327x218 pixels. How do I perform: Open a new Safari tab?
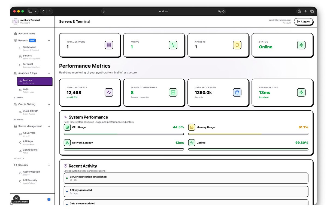point(305,11)
